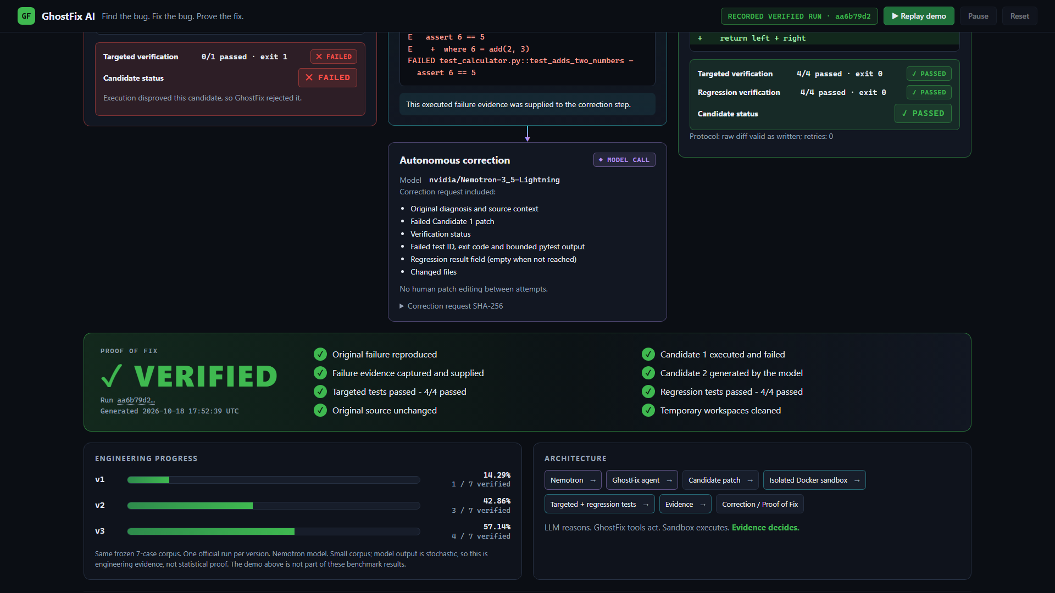Click check icon for Temporary workspaces cleaned
Viewport: 1055px width, 593px height.
click(x=648, y=411)
